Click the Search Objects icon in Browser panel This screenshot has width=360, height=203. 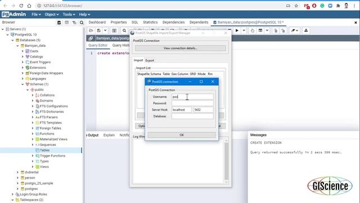82,23
